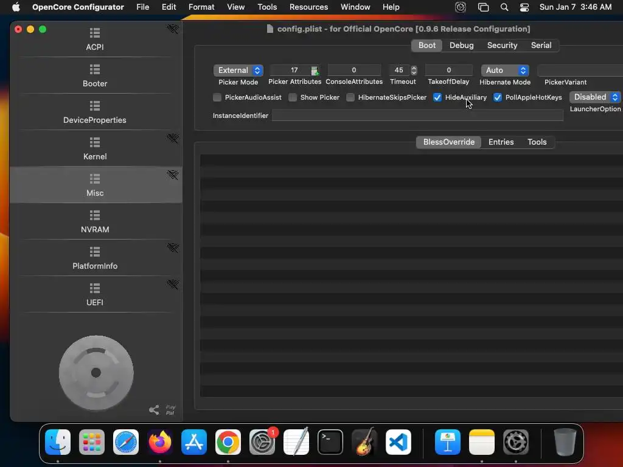
Task: Select the Misc sidebar section
Action: pyautogui.click(x=96, y=185)
